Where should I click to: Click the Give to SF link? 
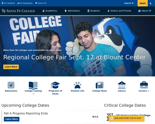click(x=41, y=3)
